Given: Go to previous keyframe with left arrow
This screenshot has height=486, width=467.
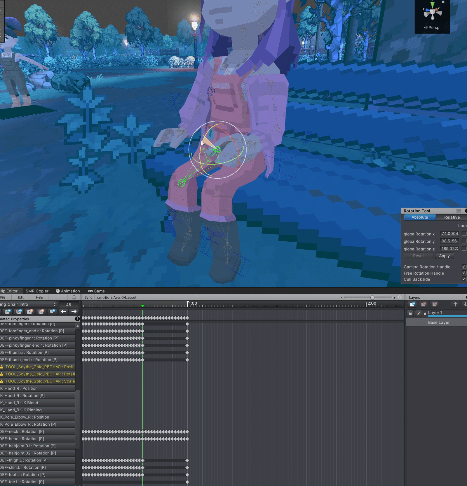Looking at the screenshot, I should point(63,311).
